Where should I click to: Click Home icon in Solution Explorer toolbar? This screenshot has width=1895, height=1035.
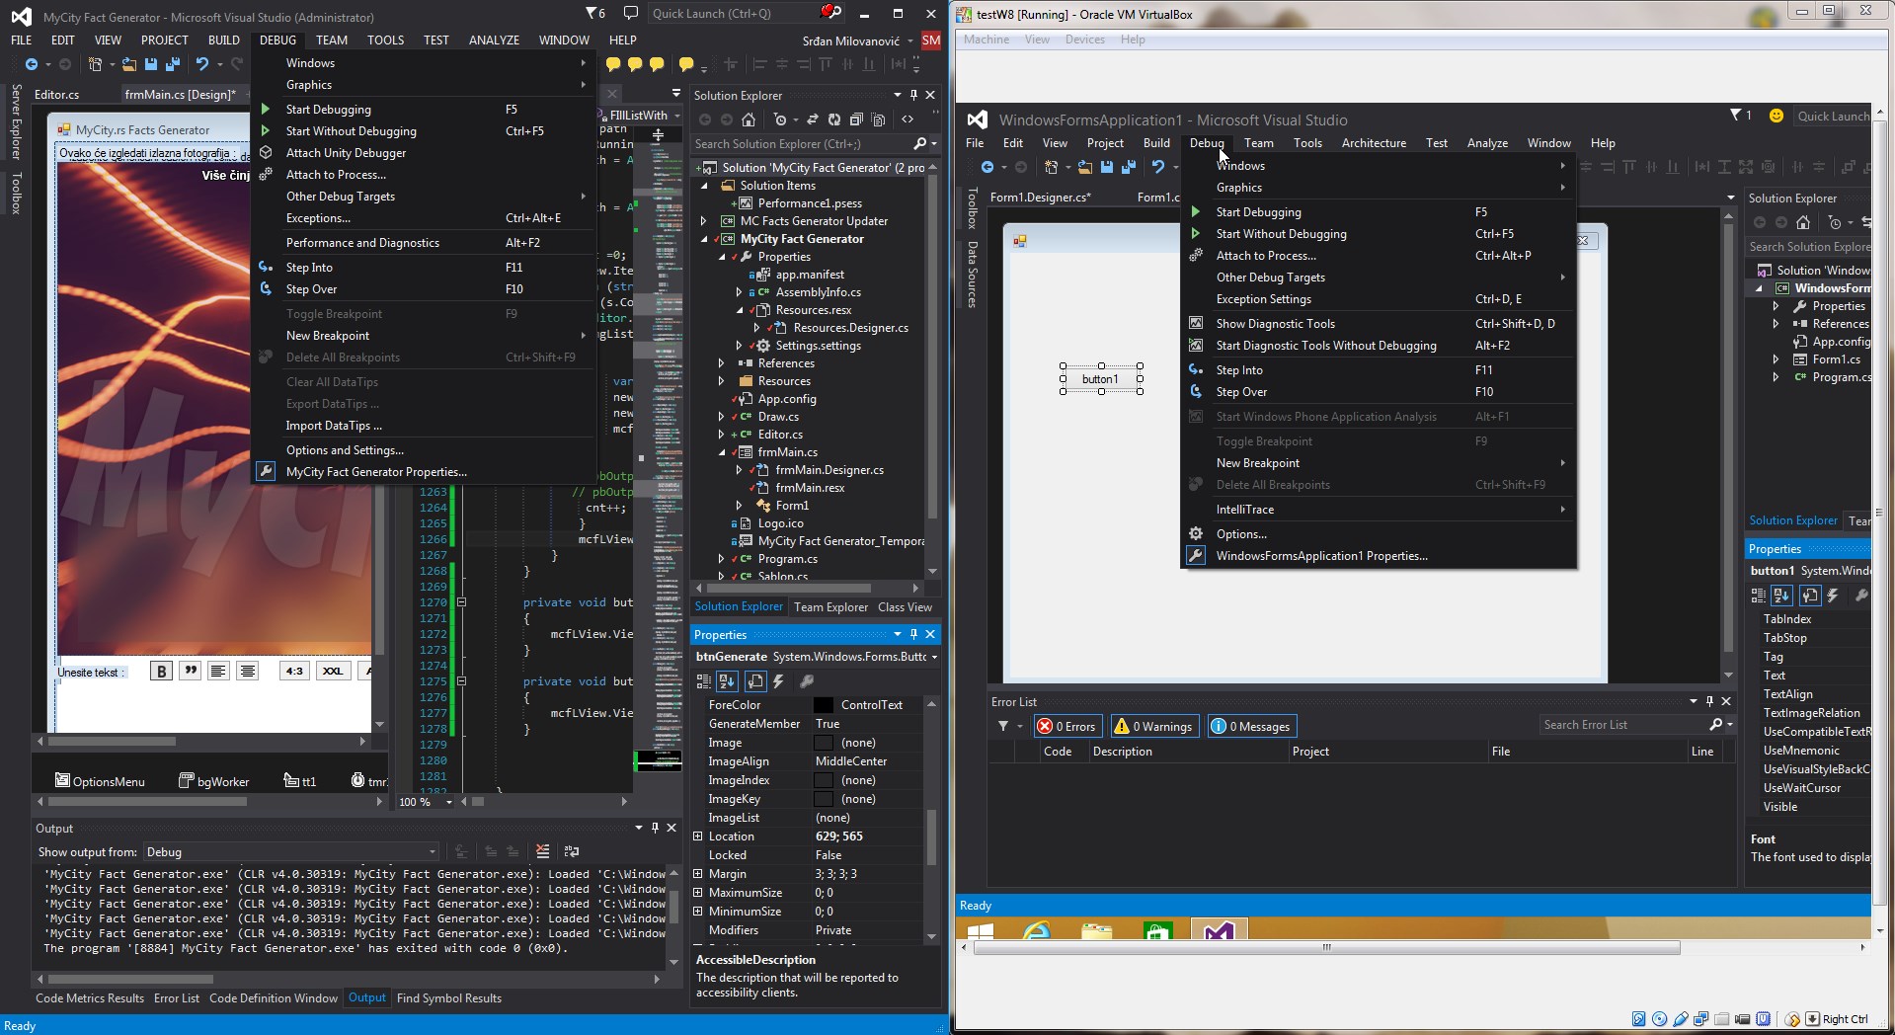point(749,119)
